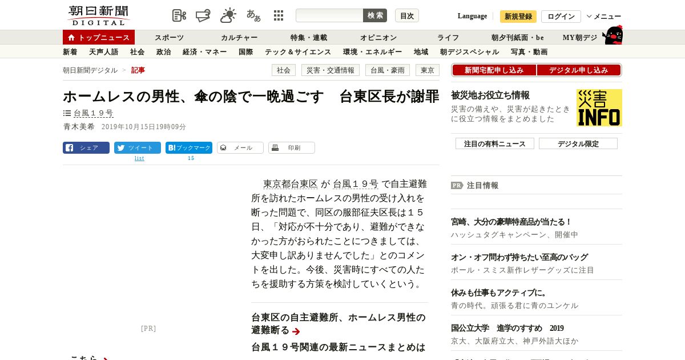Open 写真・動画 in sub navigation
This screenshot has height=360, width=685.
coord(529,51)
